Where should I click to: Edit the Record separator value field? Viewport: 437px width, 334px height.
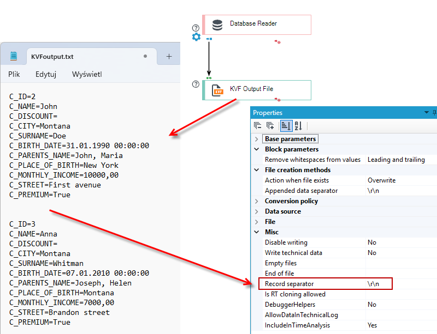(x=373, y=284)
